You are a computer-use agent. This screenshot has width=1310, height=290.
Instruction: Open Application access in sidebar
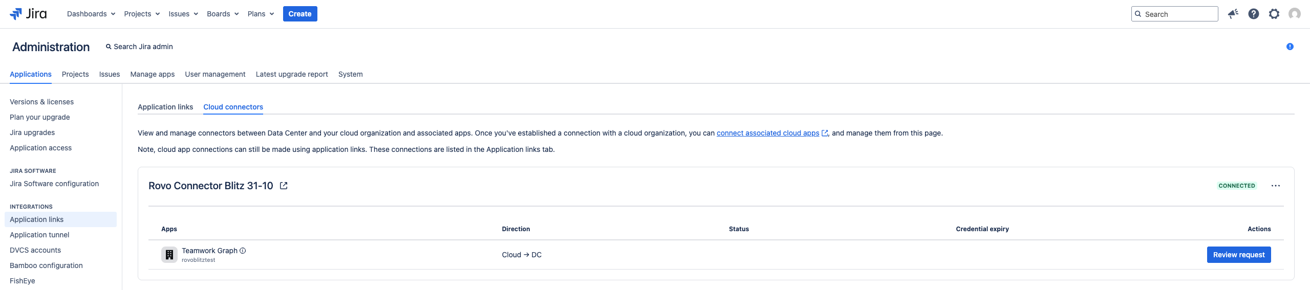[41, 148]
